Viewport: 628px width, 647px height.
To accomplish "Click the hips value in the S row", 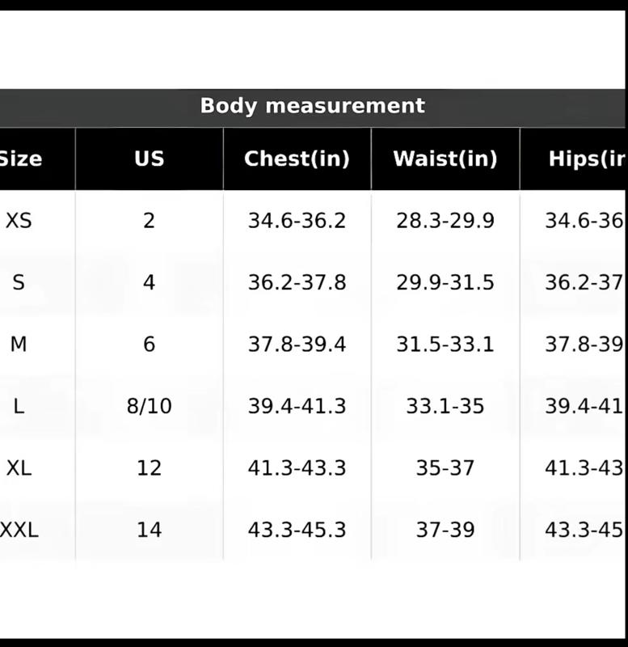I will coord(584,282).
